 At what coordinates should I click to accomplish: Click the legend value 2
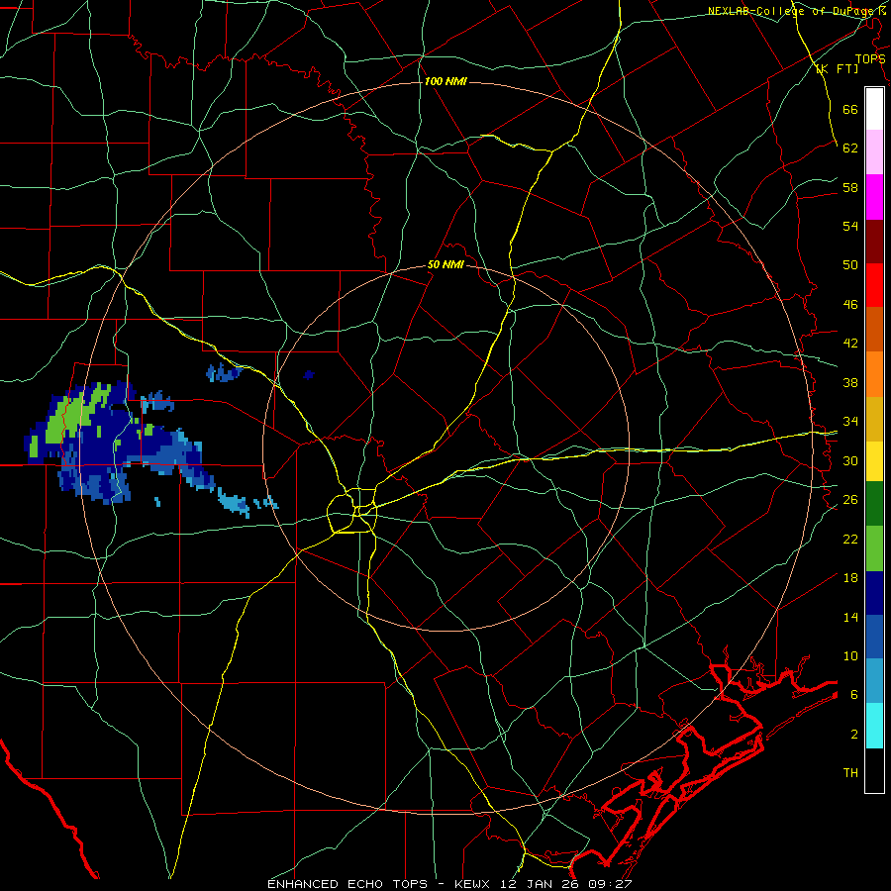(x=854, y=734)
